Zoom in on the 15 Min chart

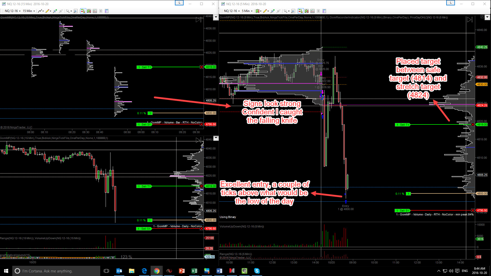point(55,11)
